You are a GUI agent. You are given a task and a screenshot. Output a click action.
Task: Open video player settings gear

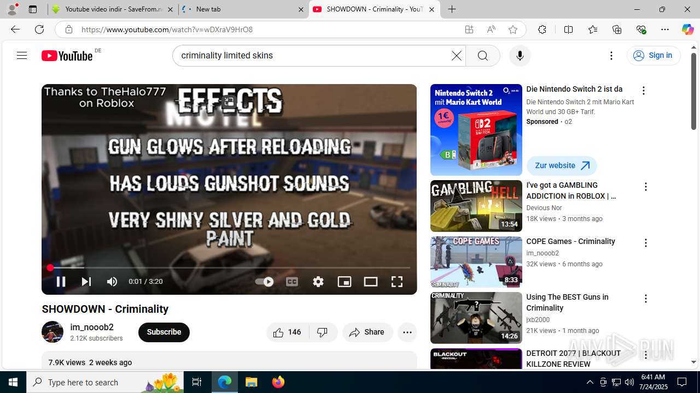pos(318,282)
